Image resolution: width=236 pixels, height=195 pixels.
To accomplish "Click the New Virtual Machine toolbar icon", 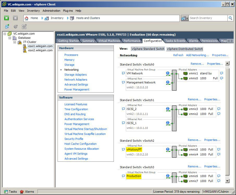I will pos(7,27).
